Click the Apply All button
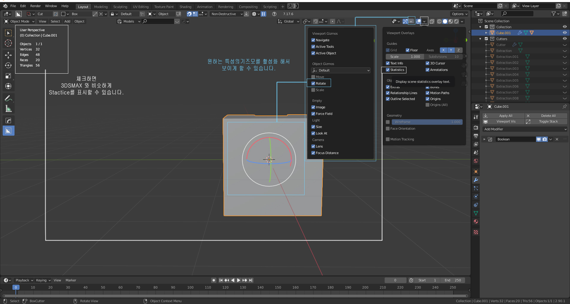The image size is (570, 304). pos(506,116)
